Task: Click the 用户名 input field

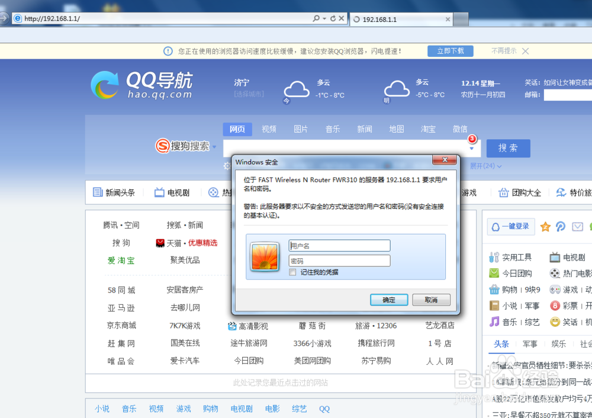Action: click(x=339, y=246)
